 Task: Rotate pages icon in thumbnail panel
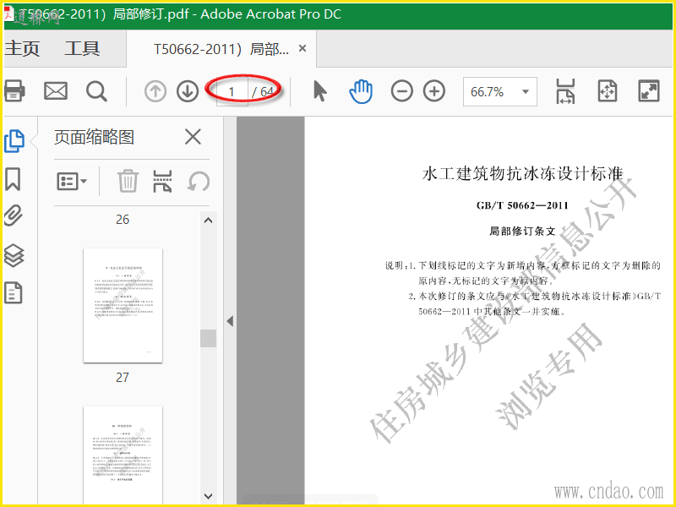coord(199,182)
